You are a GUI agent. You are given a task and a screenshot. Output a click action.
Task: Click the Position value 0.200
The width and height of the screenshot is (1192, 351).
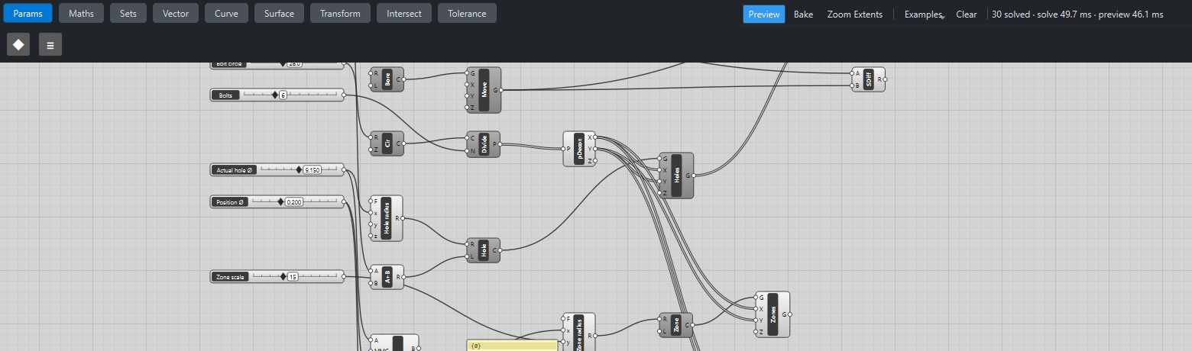click(x=293, y=202)
